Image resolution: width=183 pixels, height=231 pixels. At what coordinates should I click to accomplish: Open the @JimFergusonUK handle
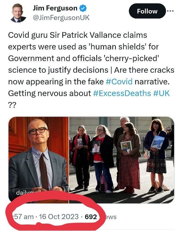[61, 18]
